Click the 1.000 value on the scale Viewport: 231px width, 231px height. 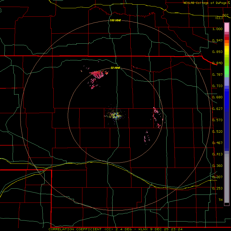click(217, 29)
